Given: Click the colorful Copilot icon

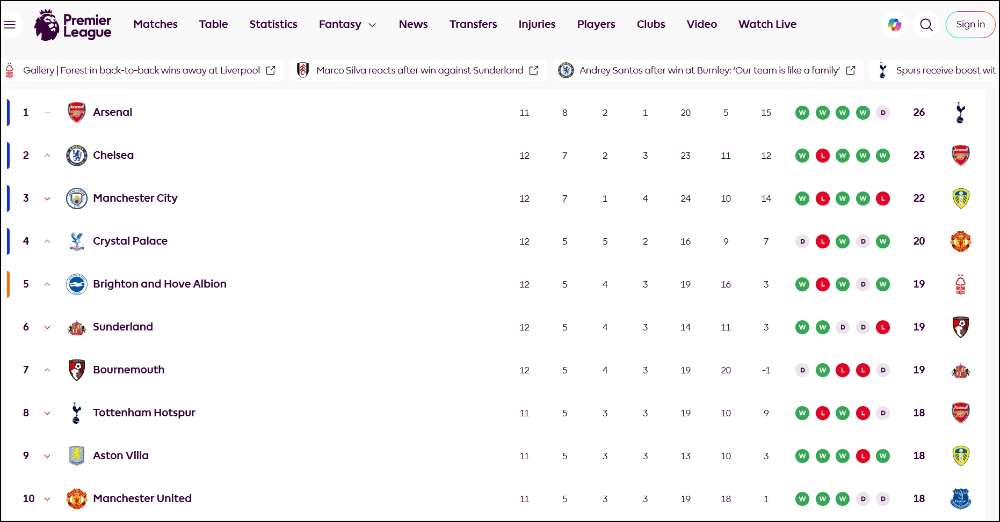Looking at the screenshot, I should coord(894,25).
